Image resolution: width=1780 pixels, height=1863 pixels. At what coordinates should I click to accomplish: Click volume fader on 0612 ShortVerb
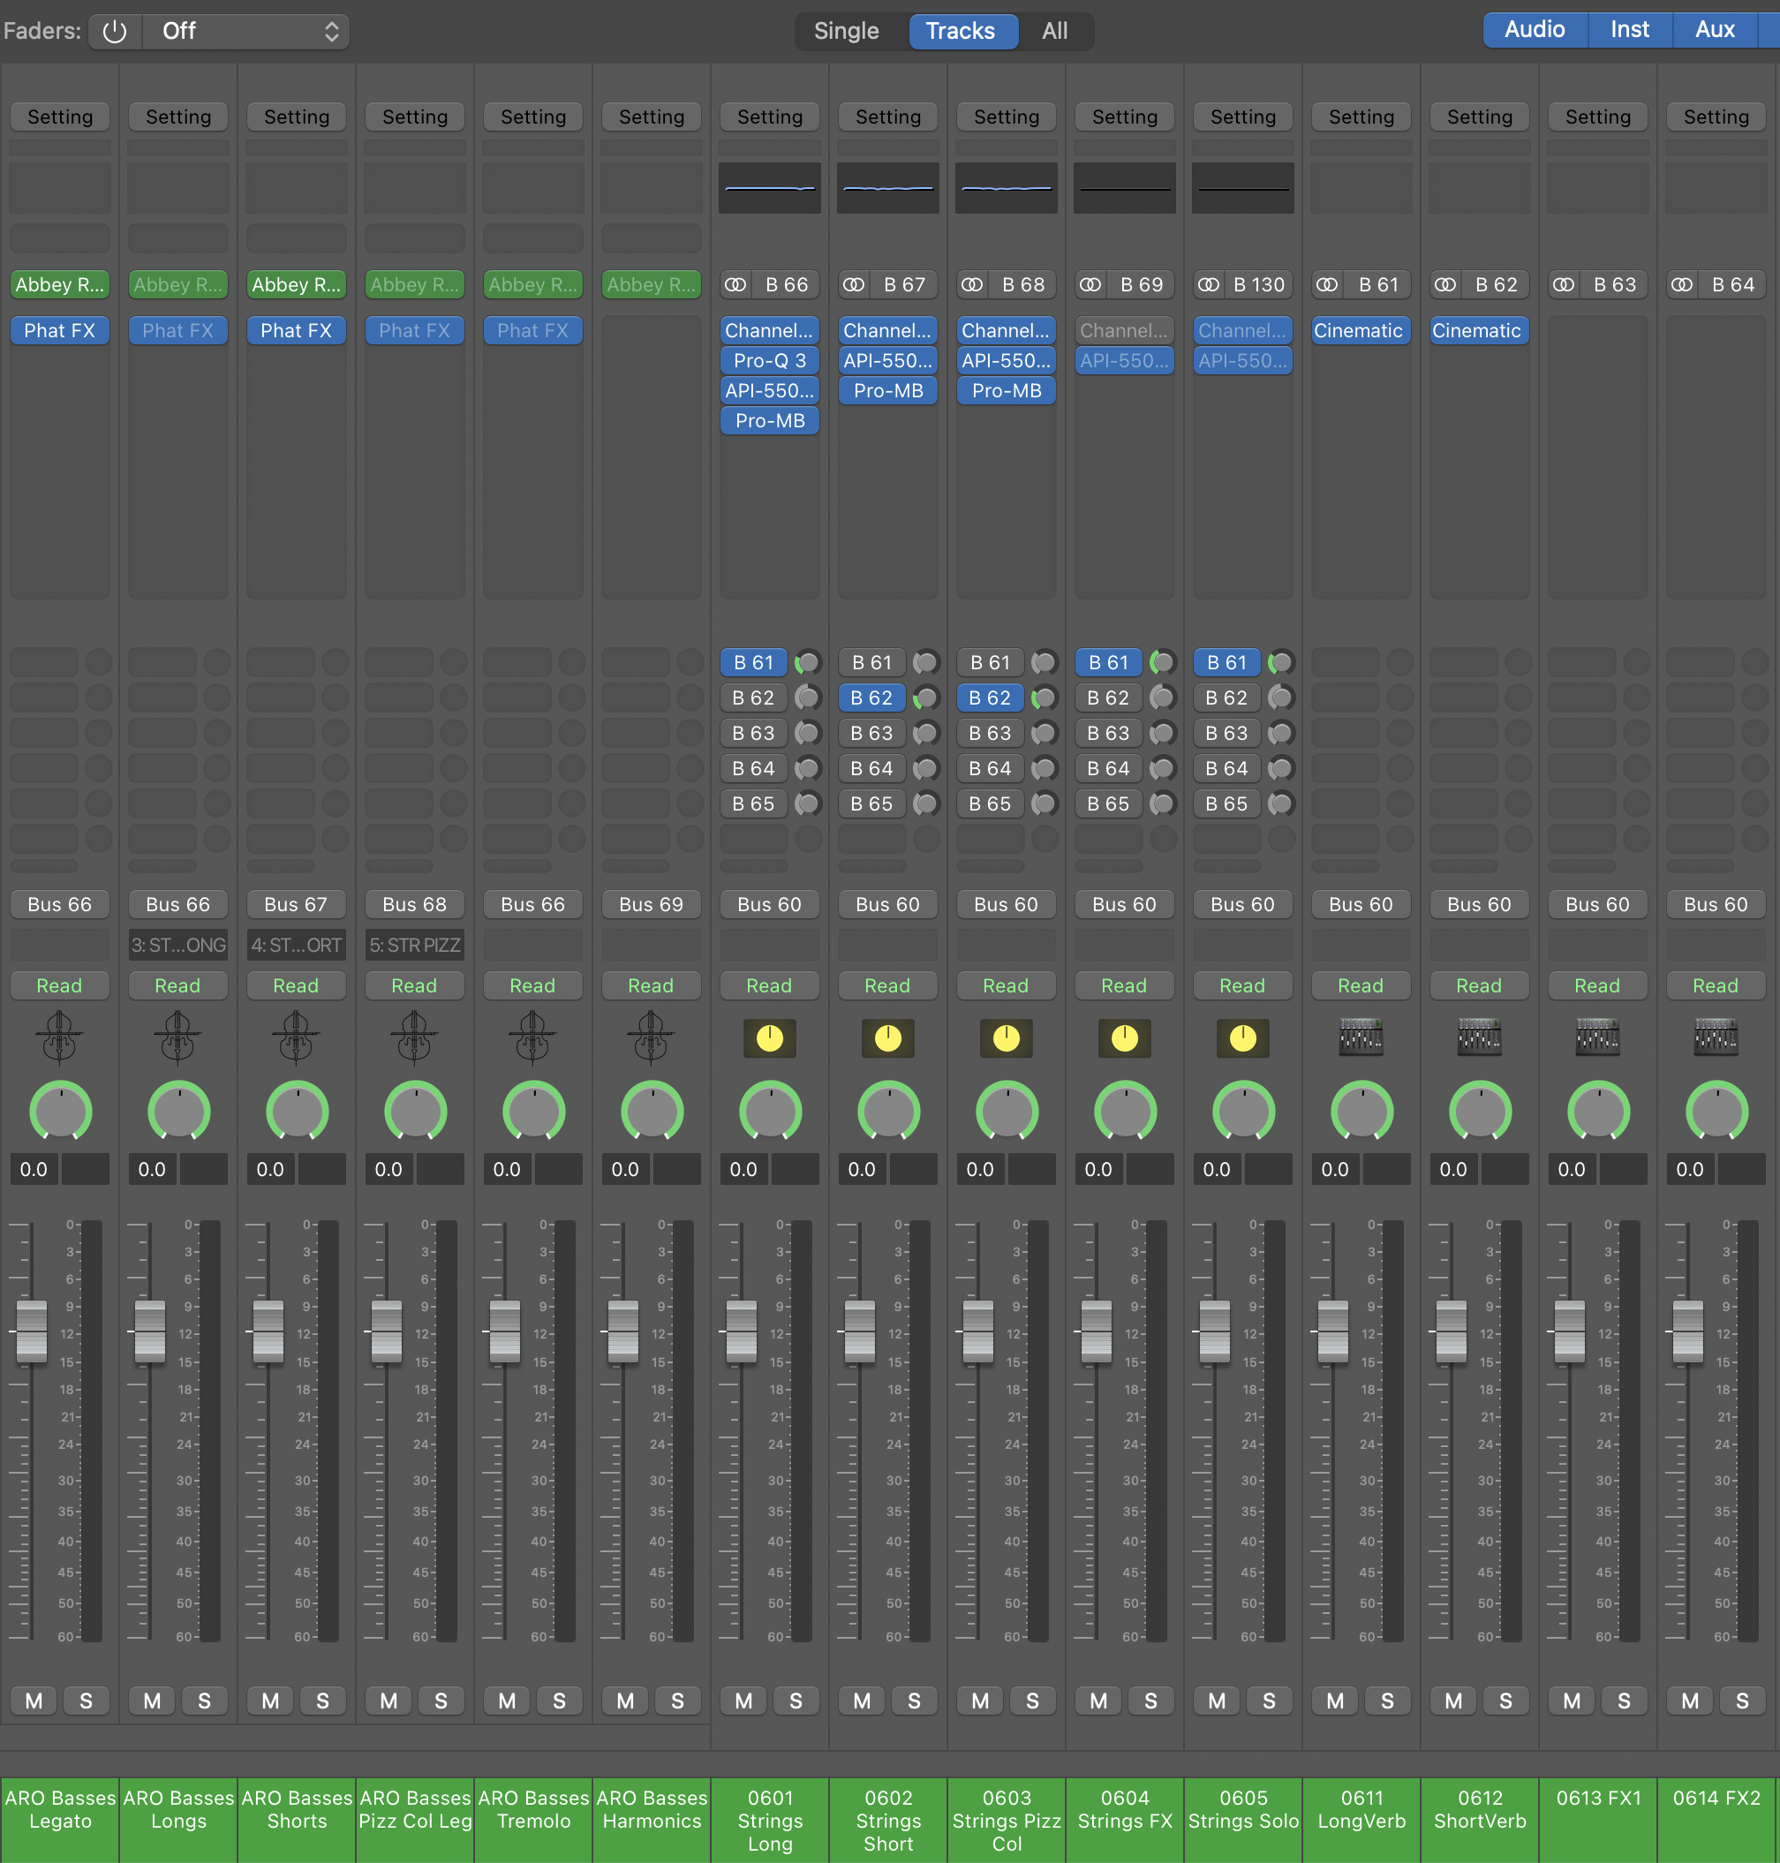[1451, 1331]
